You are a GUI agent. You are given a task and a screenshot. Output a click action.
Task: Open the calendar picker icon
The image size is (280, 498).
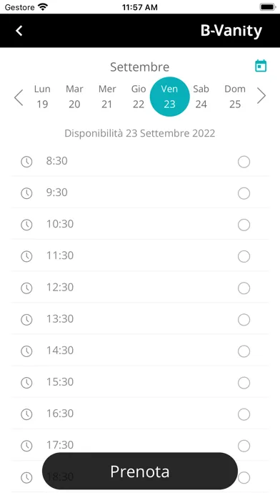pos(261,66)
